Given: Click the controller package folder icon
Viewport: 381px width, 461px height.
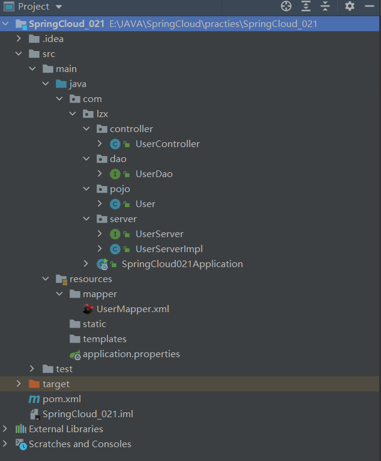Looking at the screenshot, I should click(x=102, y=129).
